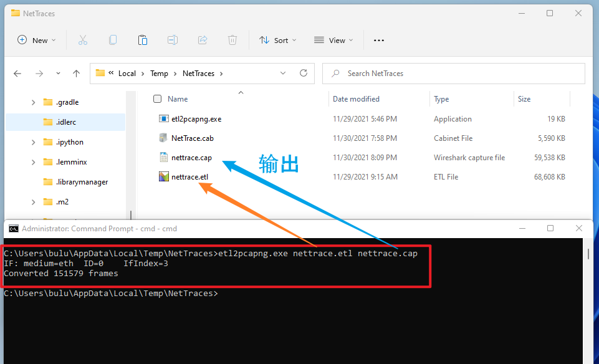Expand the .gradle folder tree node
The image size is (599, 364).
(x=34, y=102)
